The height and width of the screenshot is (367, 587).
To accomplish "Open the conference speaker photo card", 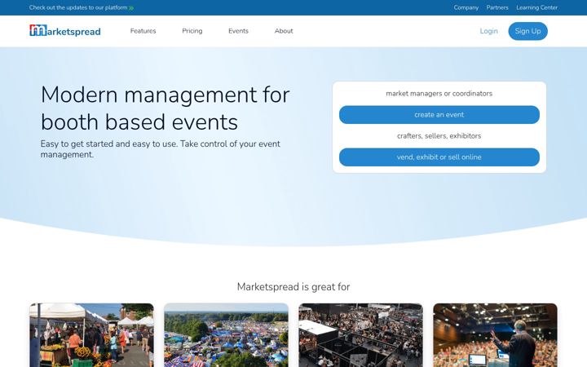I will pos(495,335).
